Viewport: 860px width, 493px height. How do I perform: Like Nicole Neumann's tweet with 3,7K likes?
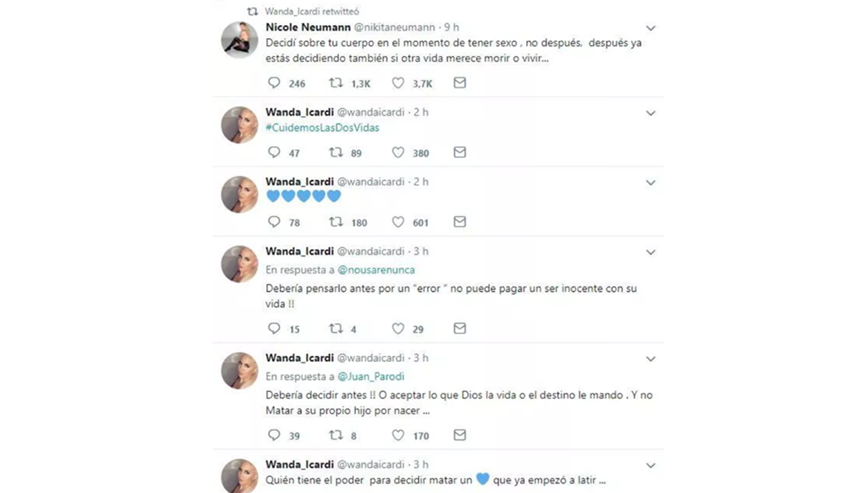click(398, 83)
